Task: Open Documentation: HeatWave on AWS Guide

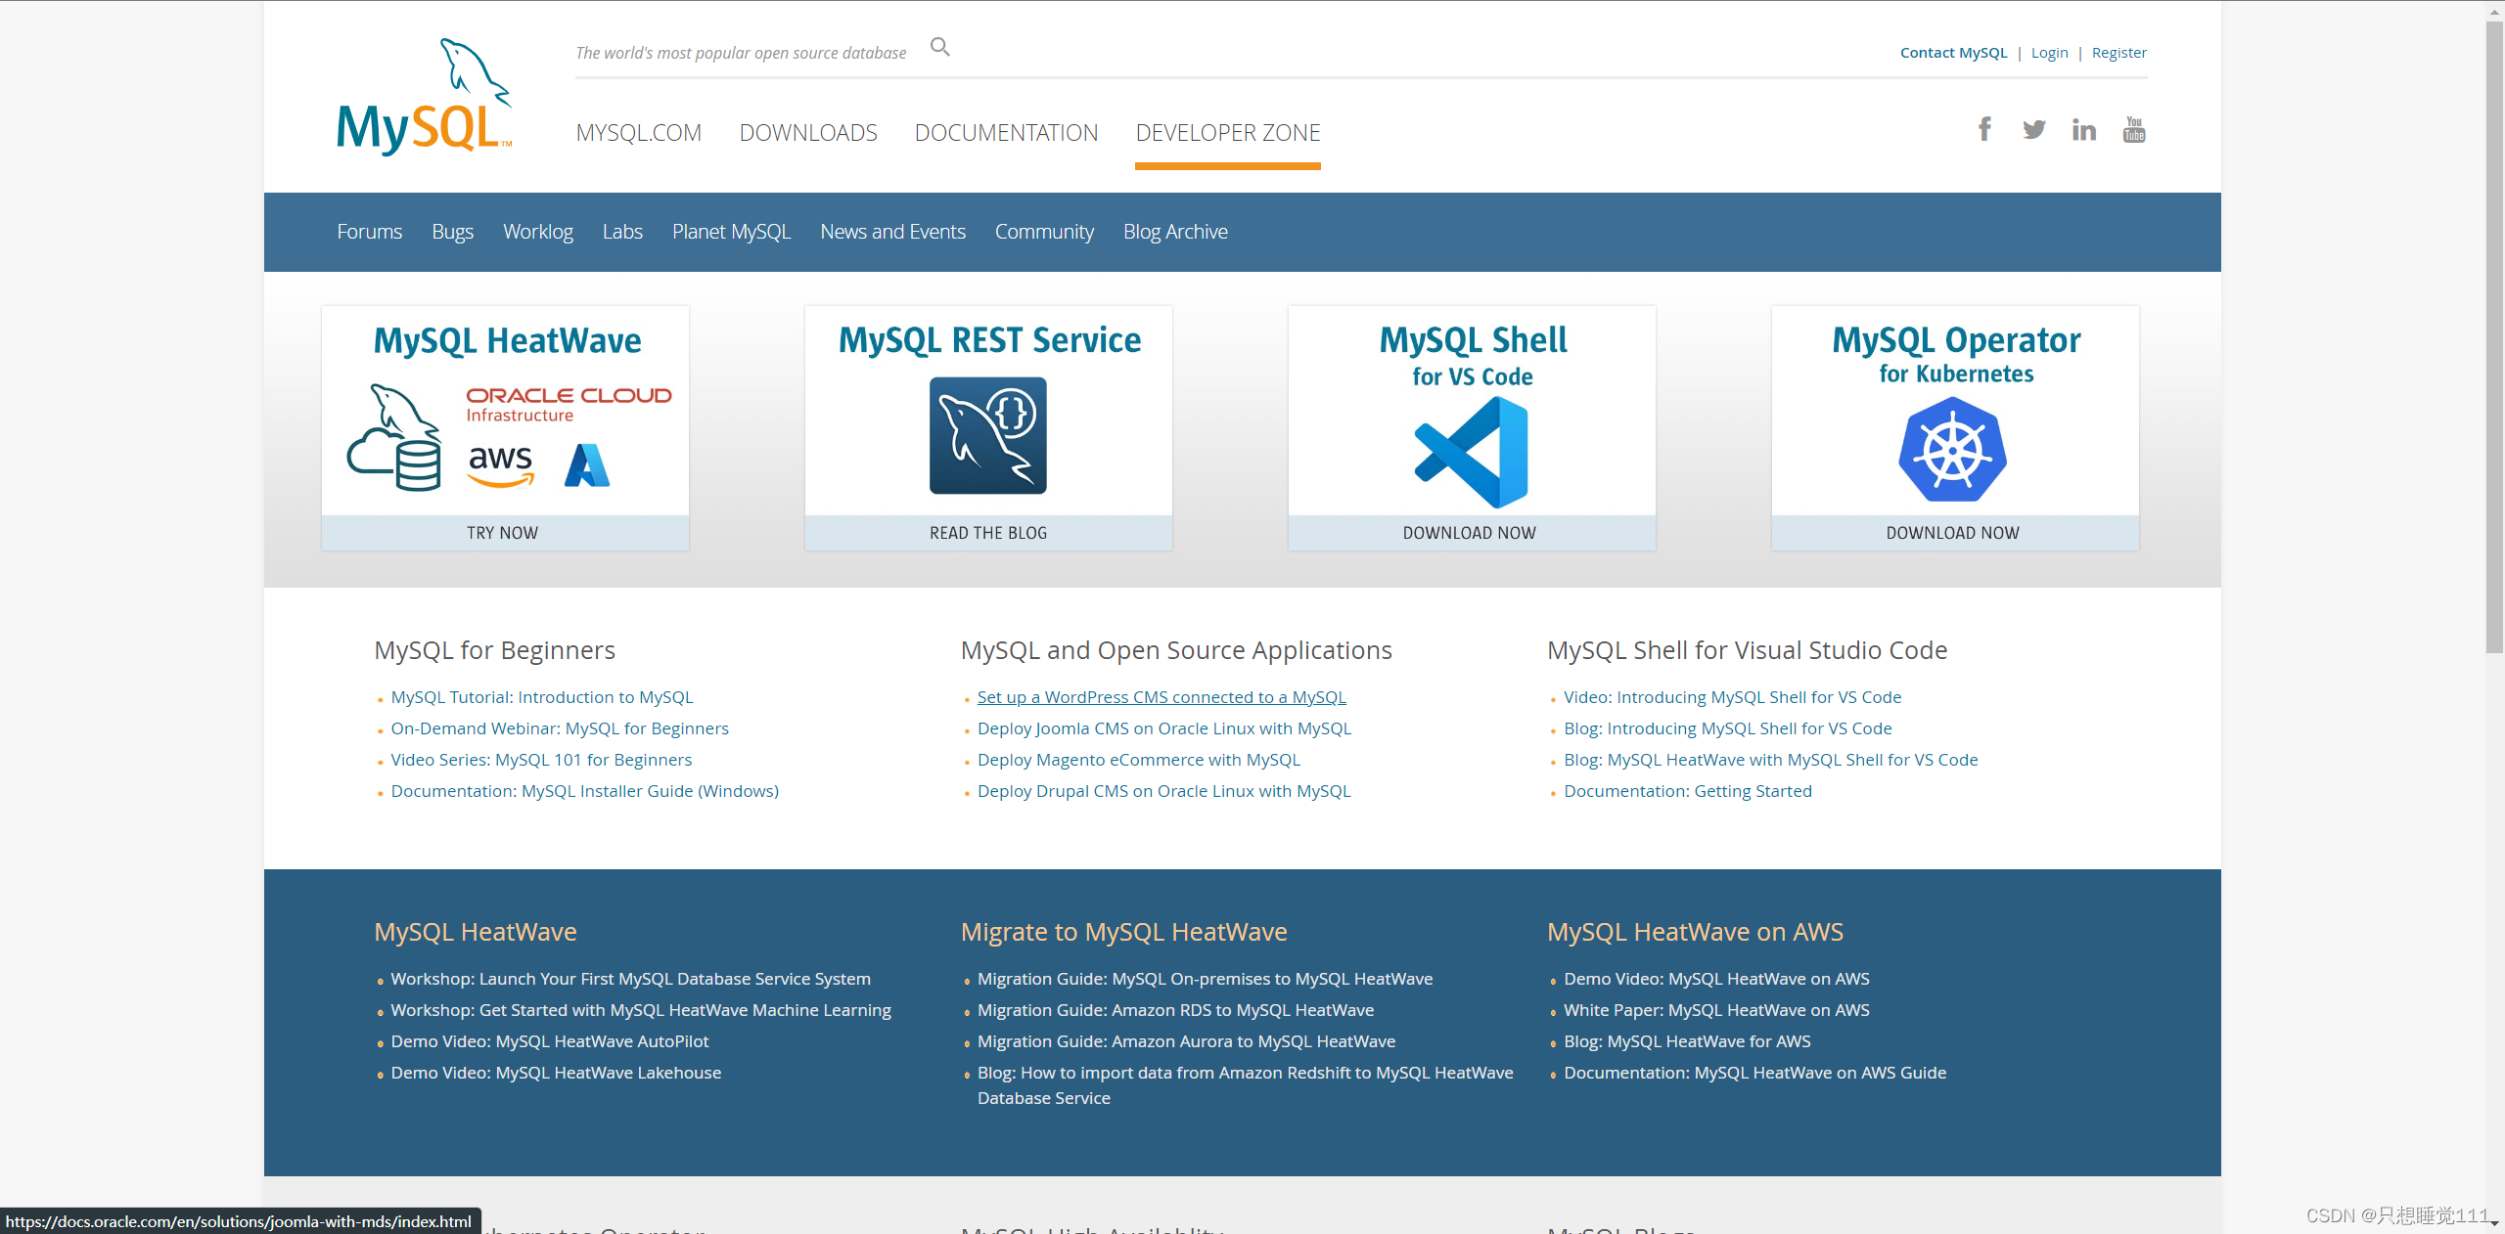Action: (1755, 1073)
